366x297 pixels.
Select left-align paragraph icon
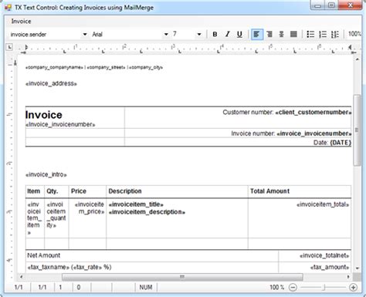click(257, 34)
